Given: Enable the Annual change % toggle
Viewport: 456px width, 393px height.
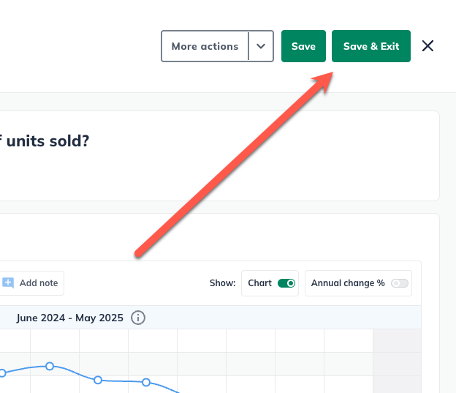Looking at the screenshot, I should click(x=400, y=283).
